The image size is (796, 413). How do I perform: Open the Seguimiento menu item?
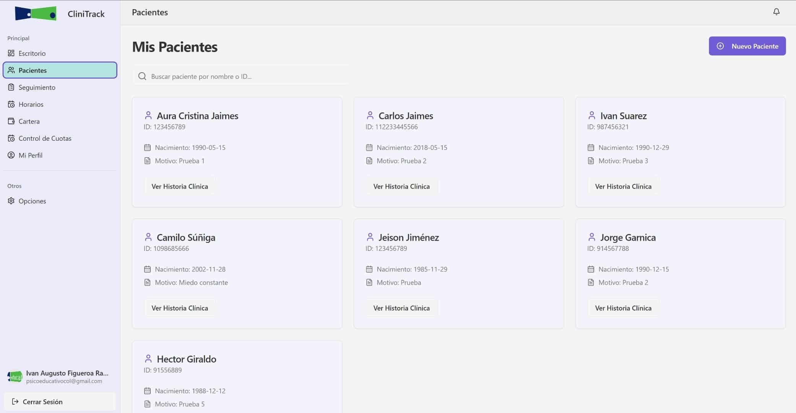[37, 87]
